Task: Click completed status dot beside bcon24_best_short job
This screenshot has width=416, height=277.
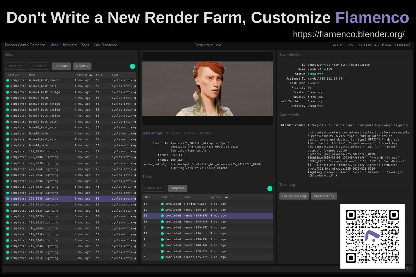Action: click(8, 80)
